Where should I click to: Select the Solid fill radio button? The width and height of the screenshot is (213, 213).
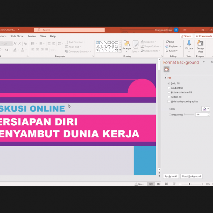click(x=169, y=83)
